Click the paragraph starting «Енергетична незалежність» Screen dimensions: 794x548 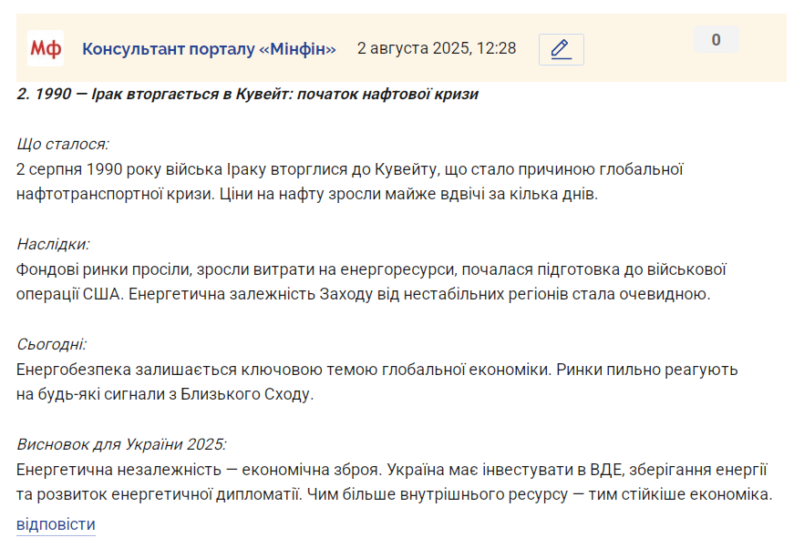pyautogui.click(x=394, y=482)
